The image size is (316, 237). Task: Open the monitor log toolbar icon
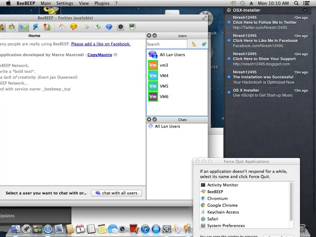pyautogui.click(x=132, y=27)
